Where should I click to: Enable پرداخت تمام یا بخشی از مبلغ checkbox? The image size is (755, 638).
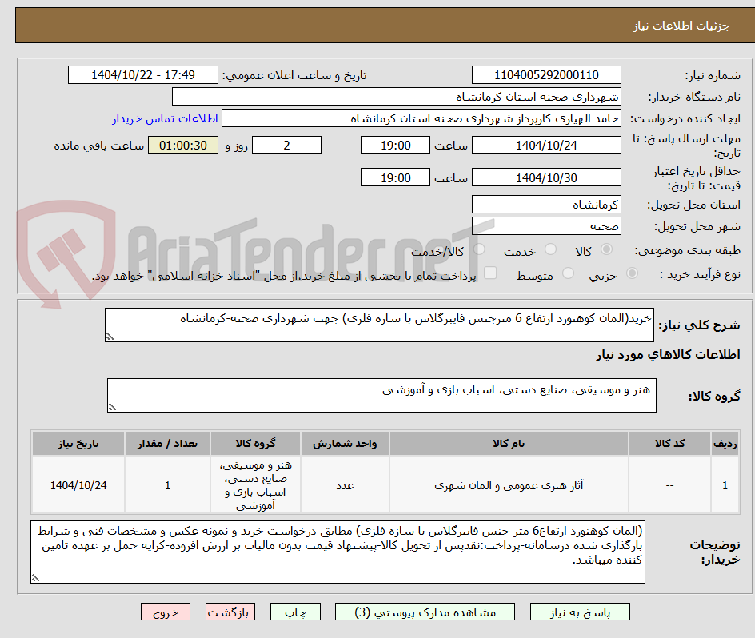pyautogui.click(x=491, y=273)
